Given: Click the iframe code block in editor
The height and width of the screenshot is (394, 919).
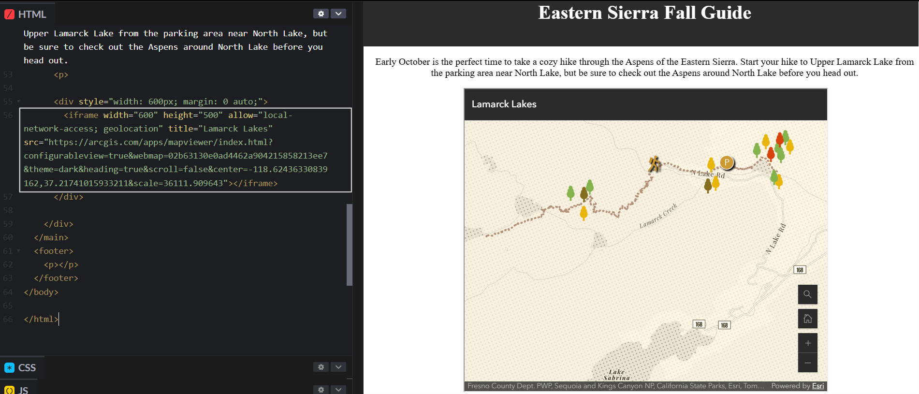Looking at the screenshot, I should 185,149.
